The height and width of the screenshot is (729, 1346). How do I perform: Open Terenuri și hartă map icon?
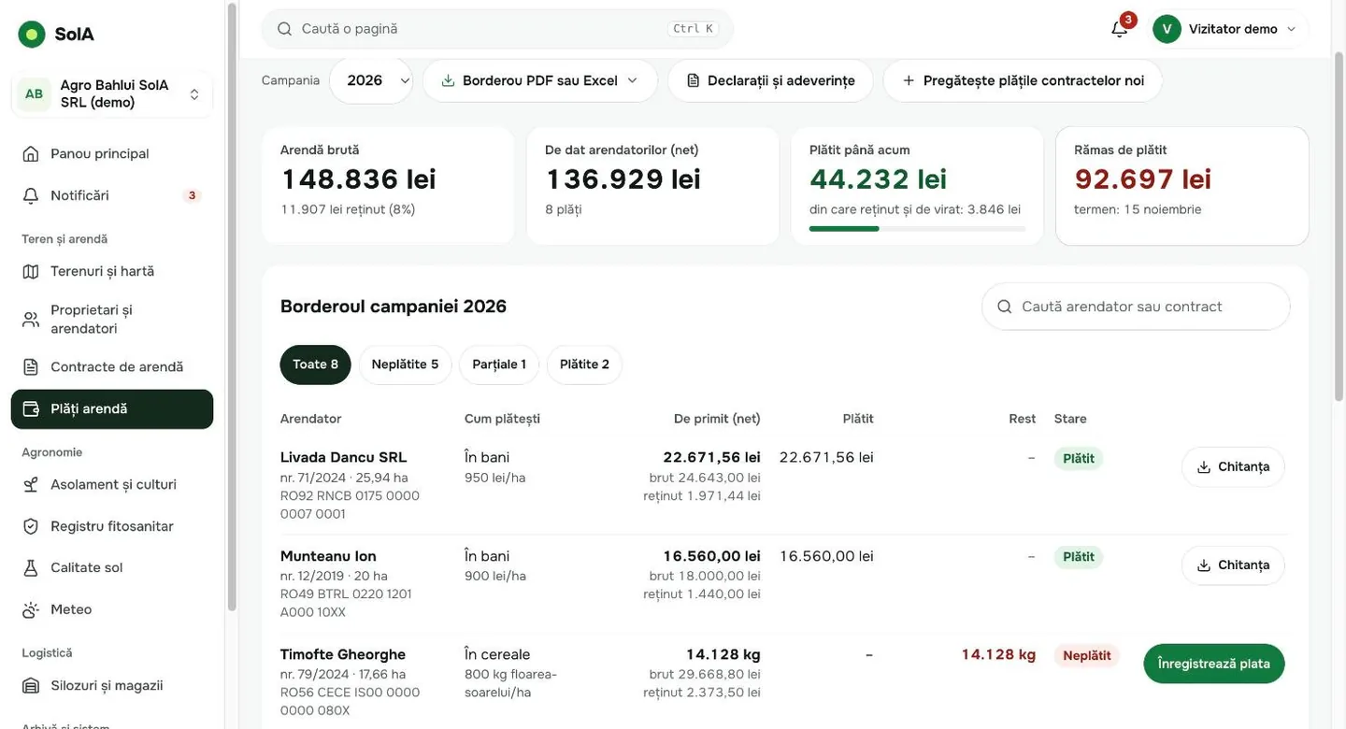(x=31, y=271)
